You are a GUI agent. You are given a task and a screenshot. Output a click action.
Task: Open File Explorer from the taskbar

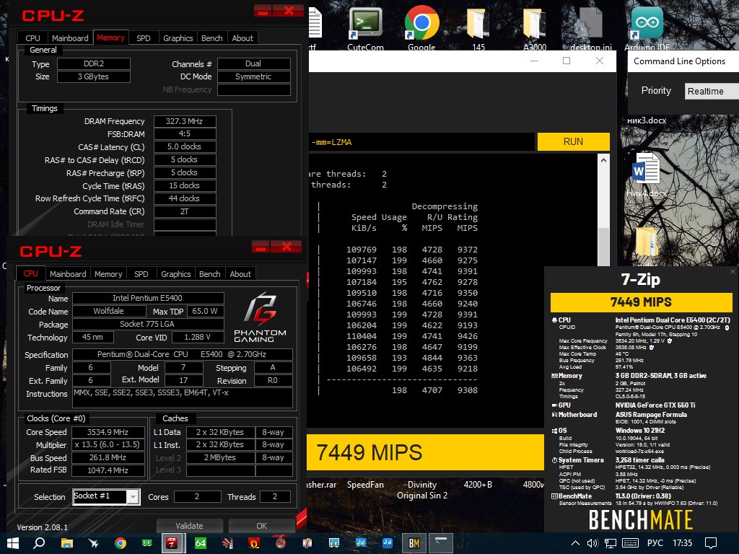67,543
